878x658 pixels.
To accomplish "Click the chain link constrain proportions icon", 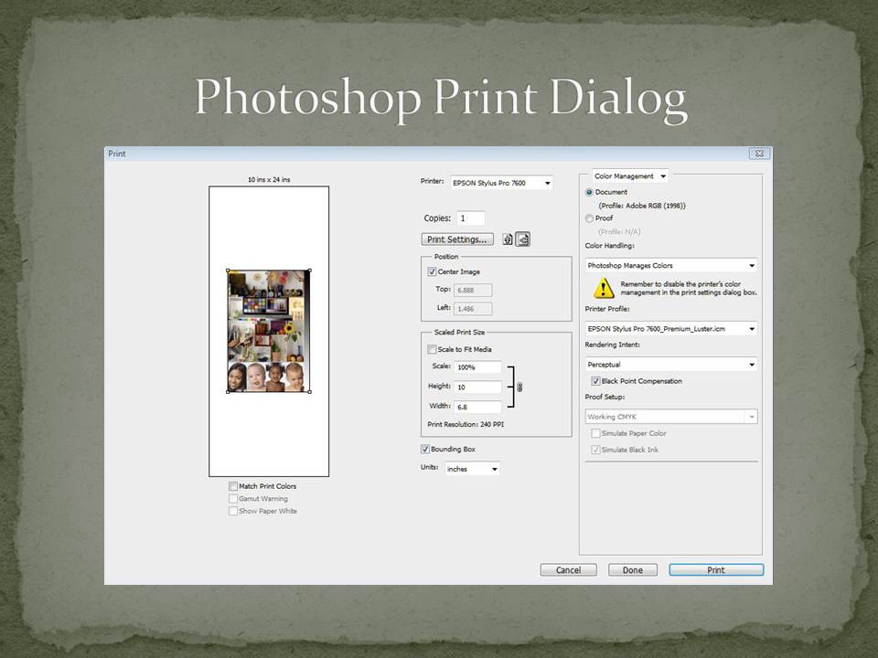I will tap(519, 387).
